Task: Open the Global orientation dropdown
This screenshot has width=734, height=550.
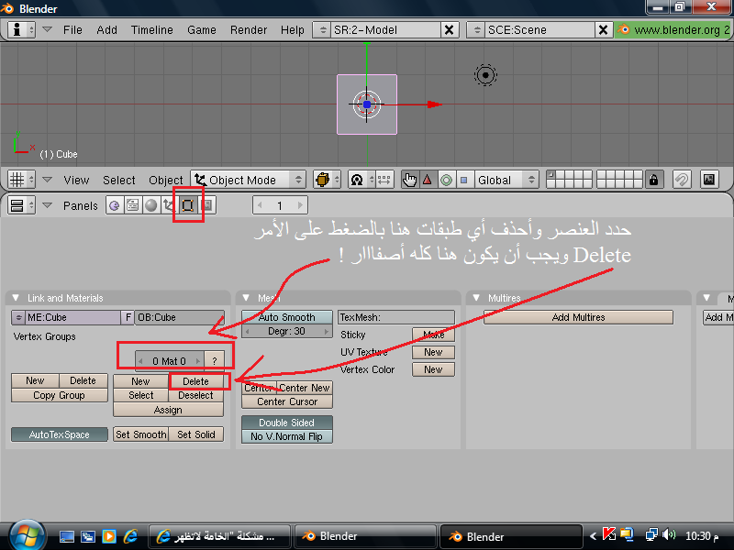Action: (x=506, y=180)
